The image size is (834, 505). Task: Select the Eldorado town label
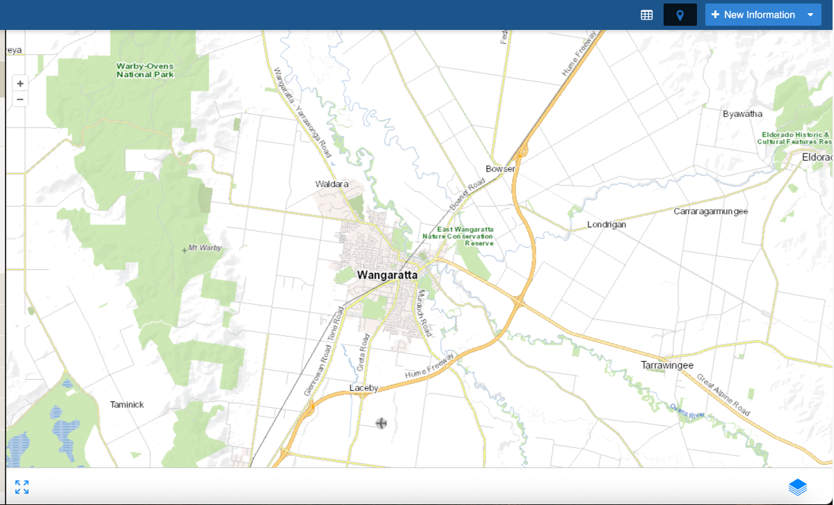coord(817,157)
